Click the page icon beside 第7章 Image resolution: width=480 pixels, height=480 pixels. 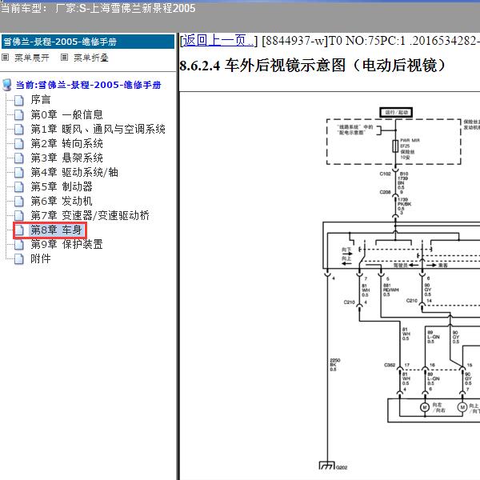coord(19,215)
